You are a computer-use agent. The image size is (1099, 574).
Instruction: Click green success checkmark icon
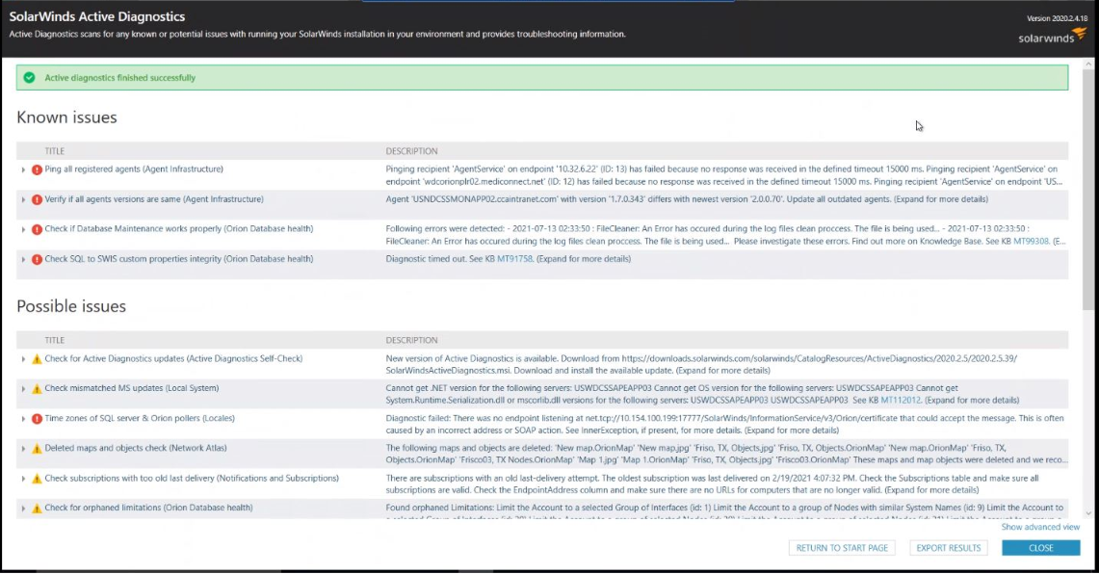click(x=30, y=78)
